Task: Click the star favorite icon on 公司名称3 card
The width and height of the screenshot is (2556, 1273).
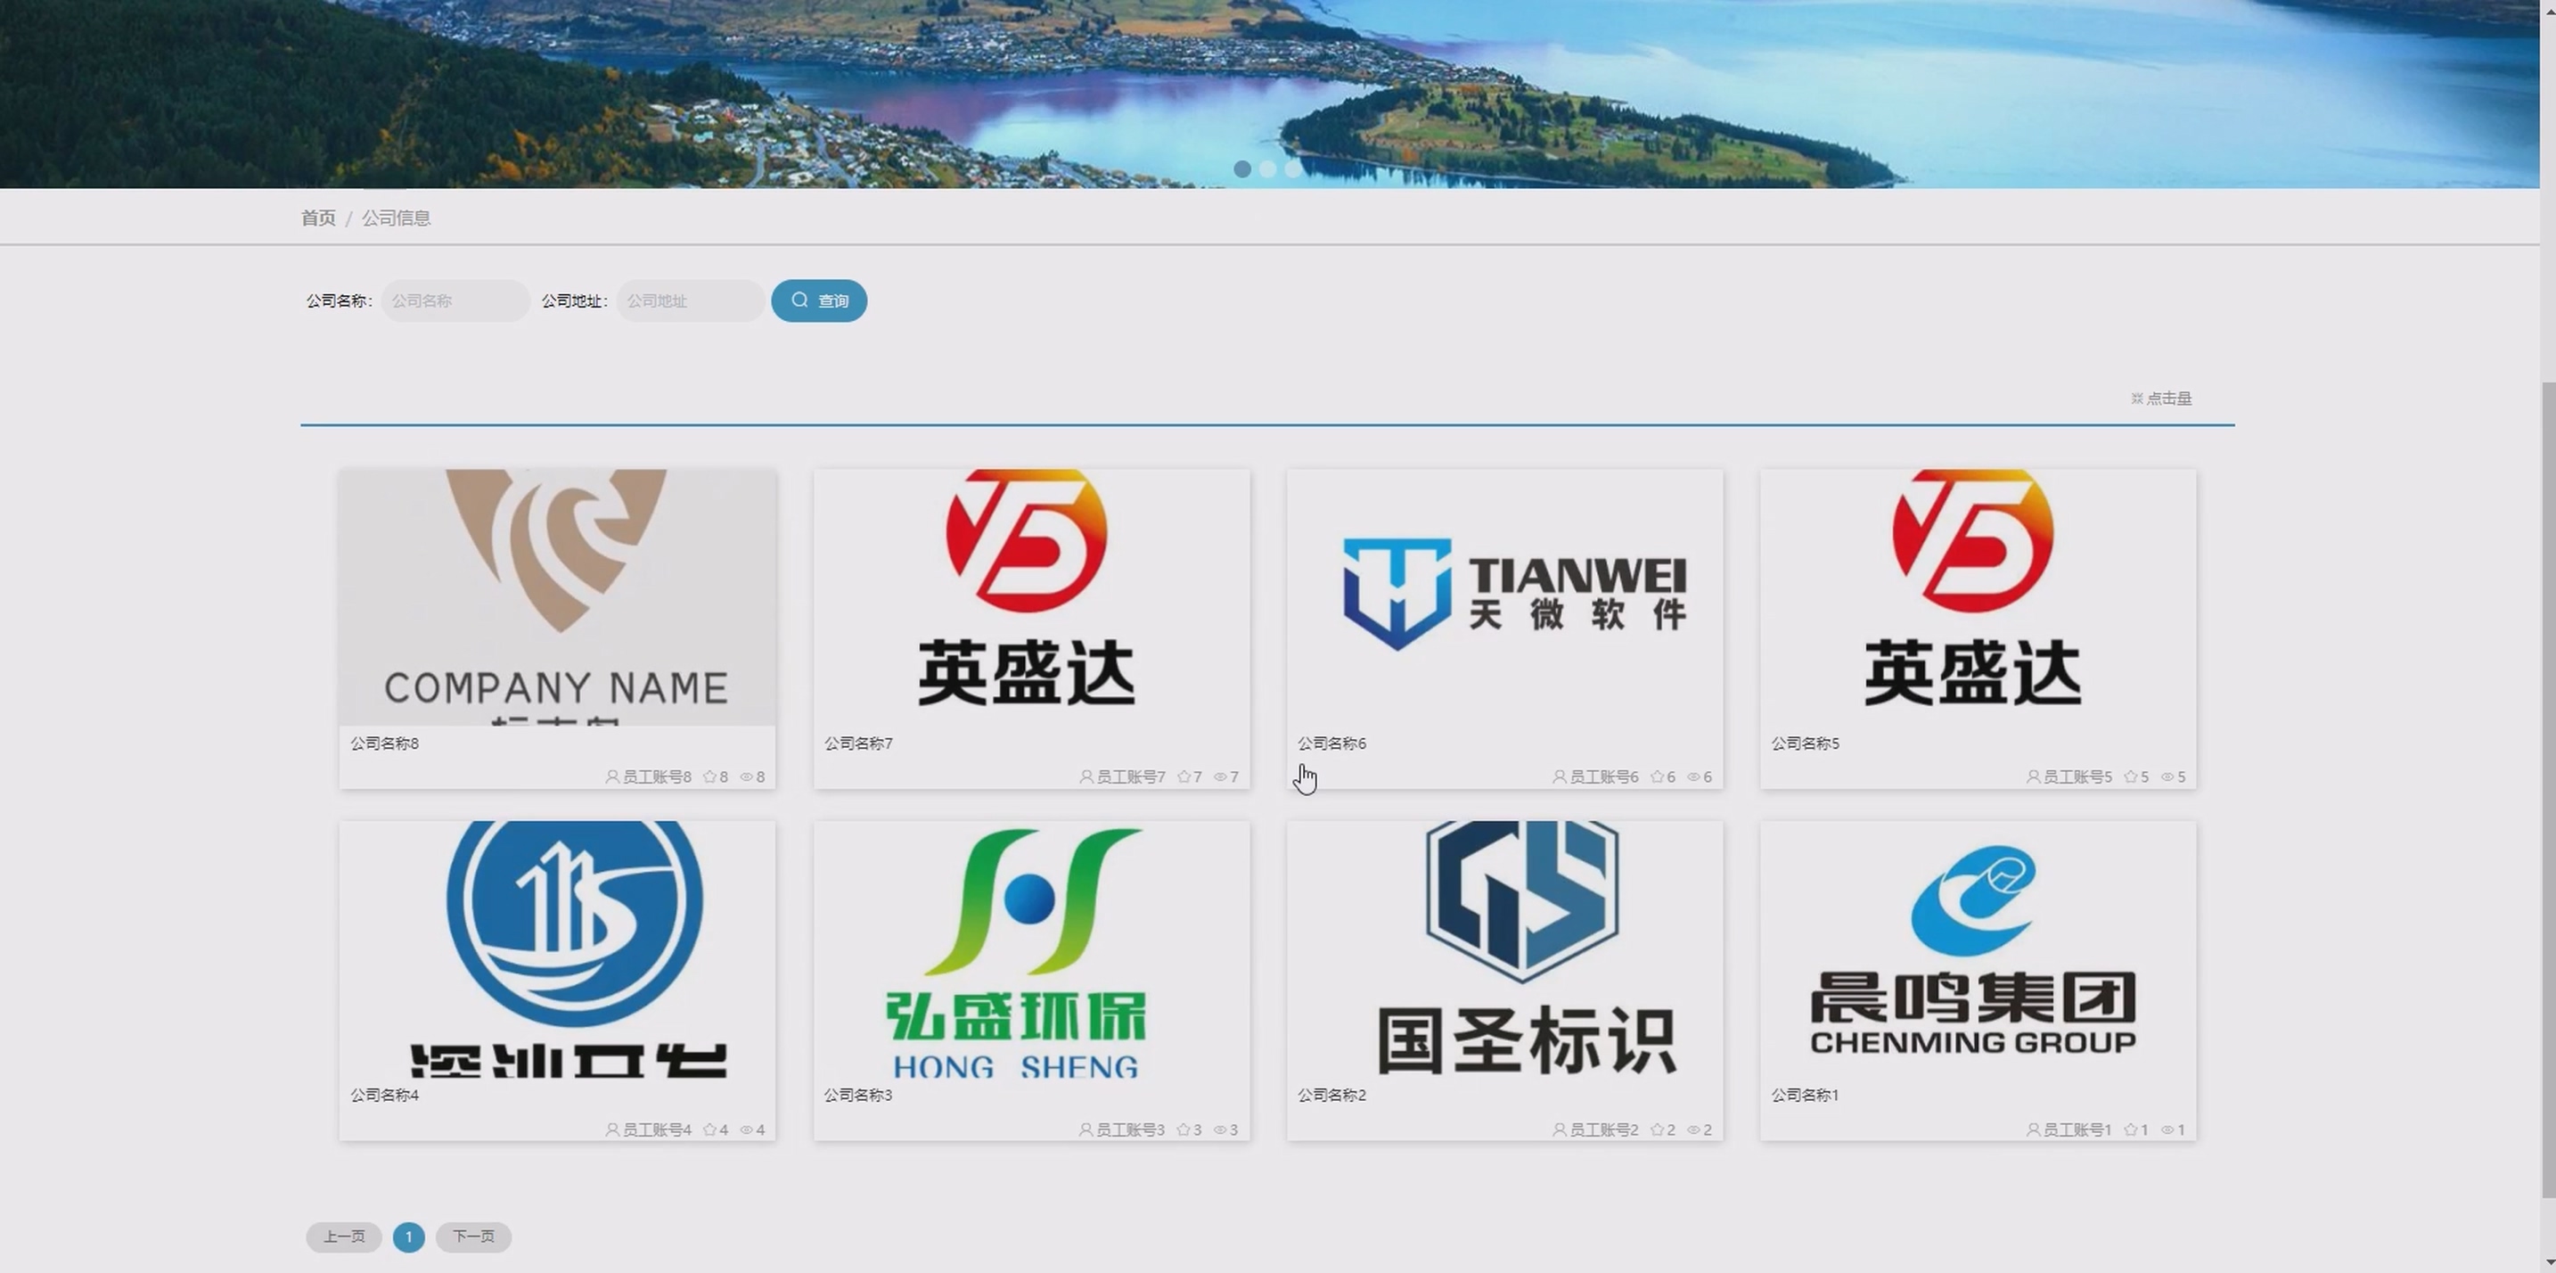Action: pyautogui.click(x=1184, y=1130)
